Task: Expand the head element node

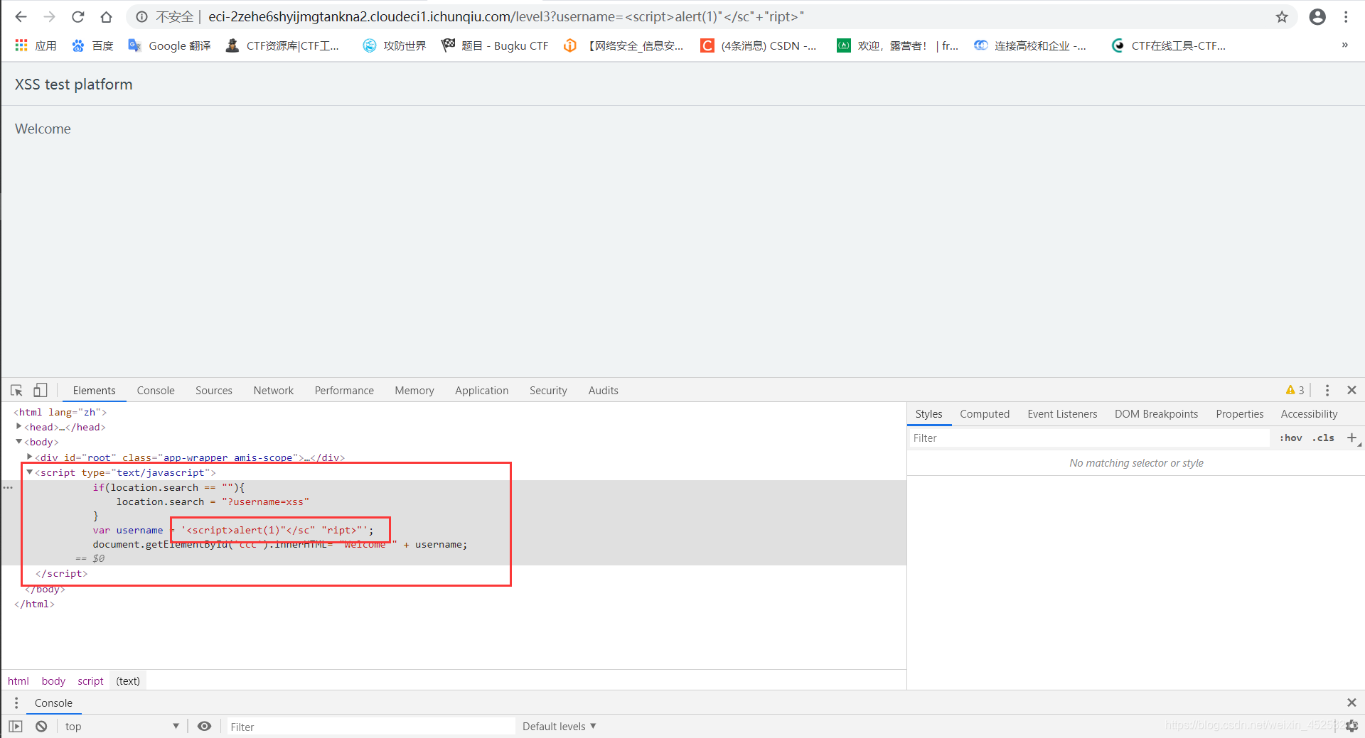Action: [x=19, y=426]
